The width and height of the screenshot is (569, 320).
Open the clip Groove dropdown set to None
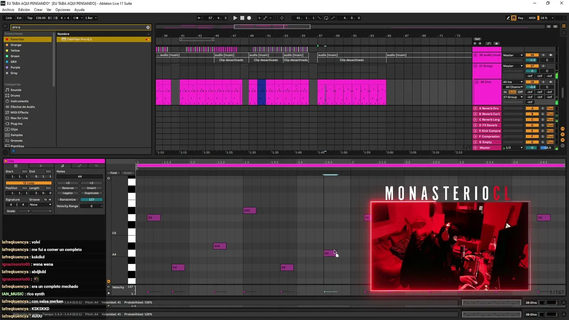click(x=40, y=205)
